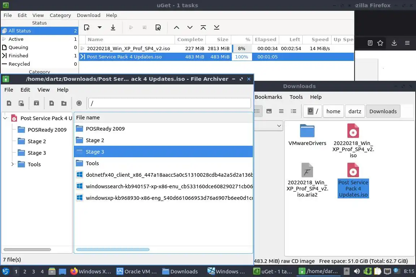The image size is (416, 277).
Task: Open Bookmarks menu in Downloads window
Action: click(268, 97)
